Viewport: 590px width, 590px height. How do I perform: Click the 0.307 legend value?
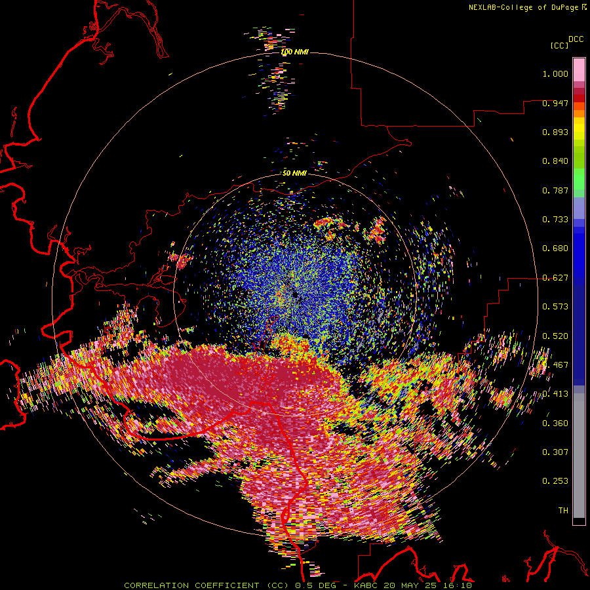(555, 452)
